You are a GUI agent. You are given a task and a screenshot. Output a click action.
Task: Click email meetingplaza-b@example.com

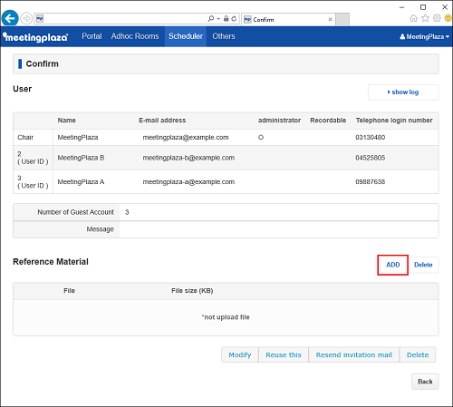(188, 158)
